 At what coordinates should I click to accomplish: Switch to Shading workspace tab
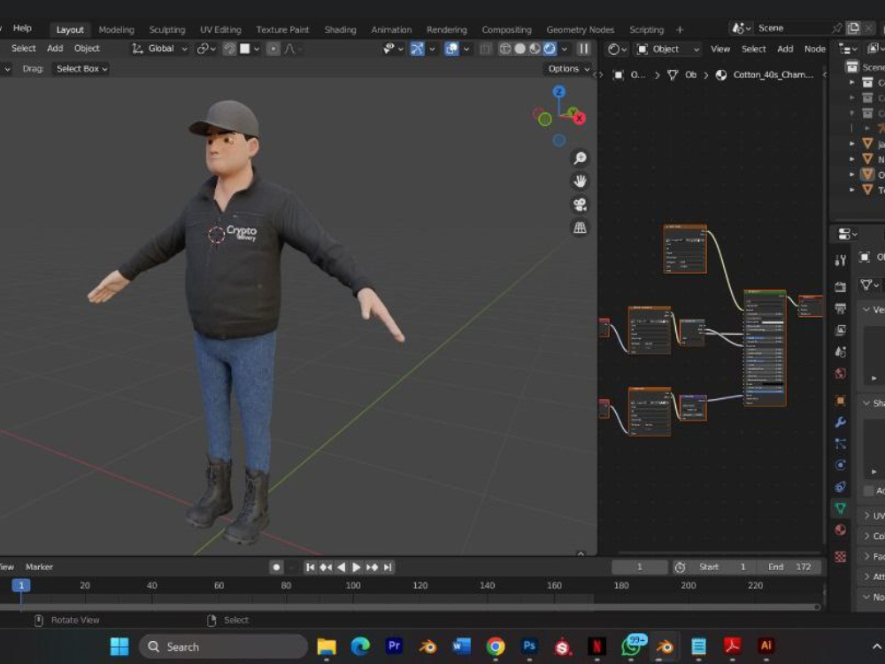pyautogui.click(x=341, y=29)
